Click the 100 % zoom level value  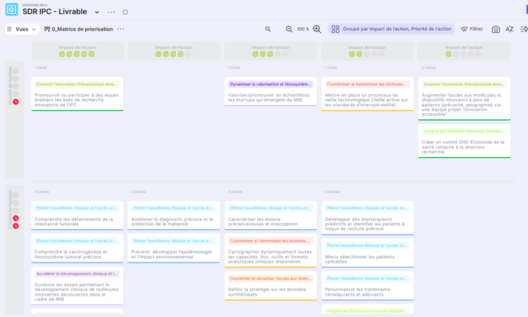pos(303,29)
